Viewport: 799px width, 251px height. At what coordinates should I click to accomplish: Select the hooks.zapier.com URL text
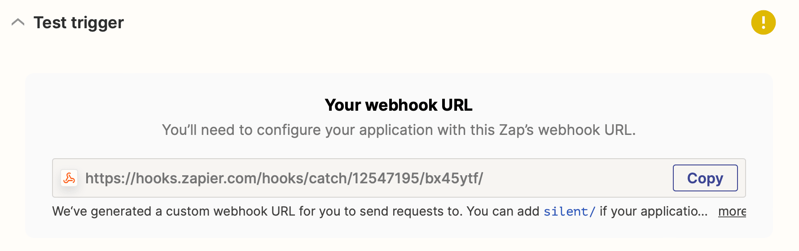[x=284, y=178]
